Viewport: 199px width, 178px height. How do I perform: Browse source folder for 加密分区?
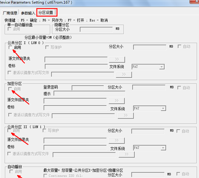click(x=117, y=101)
